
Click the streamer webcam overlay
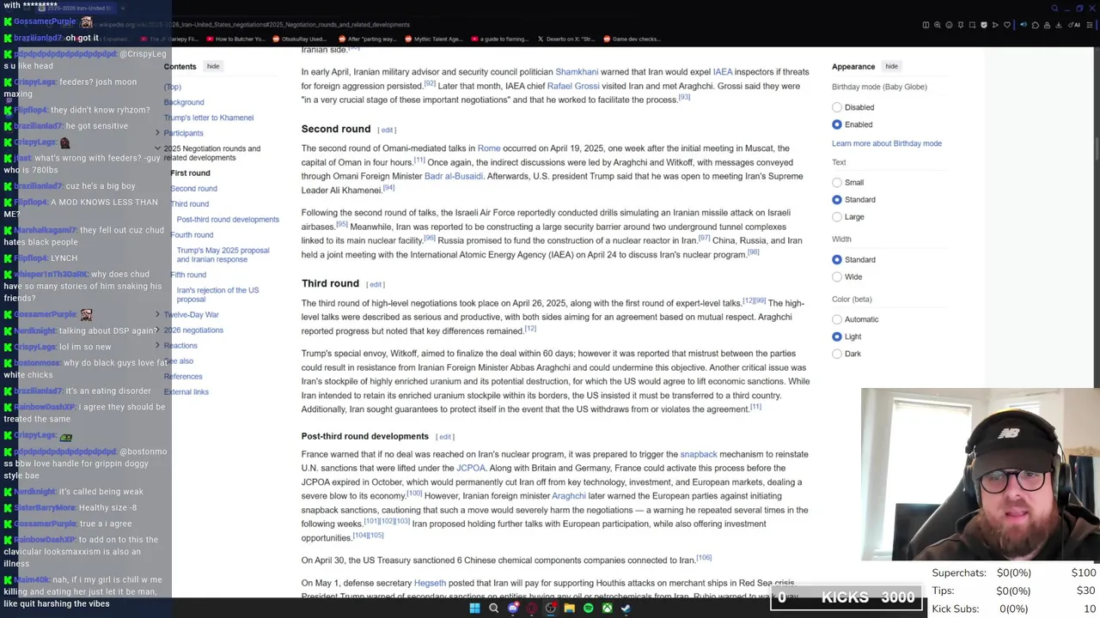980,475
